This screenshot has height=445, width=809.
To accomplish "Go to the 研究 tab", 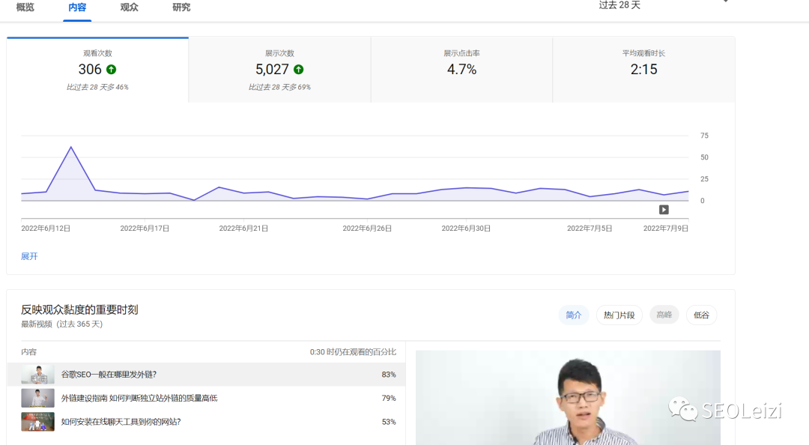I will pos(181,7).
